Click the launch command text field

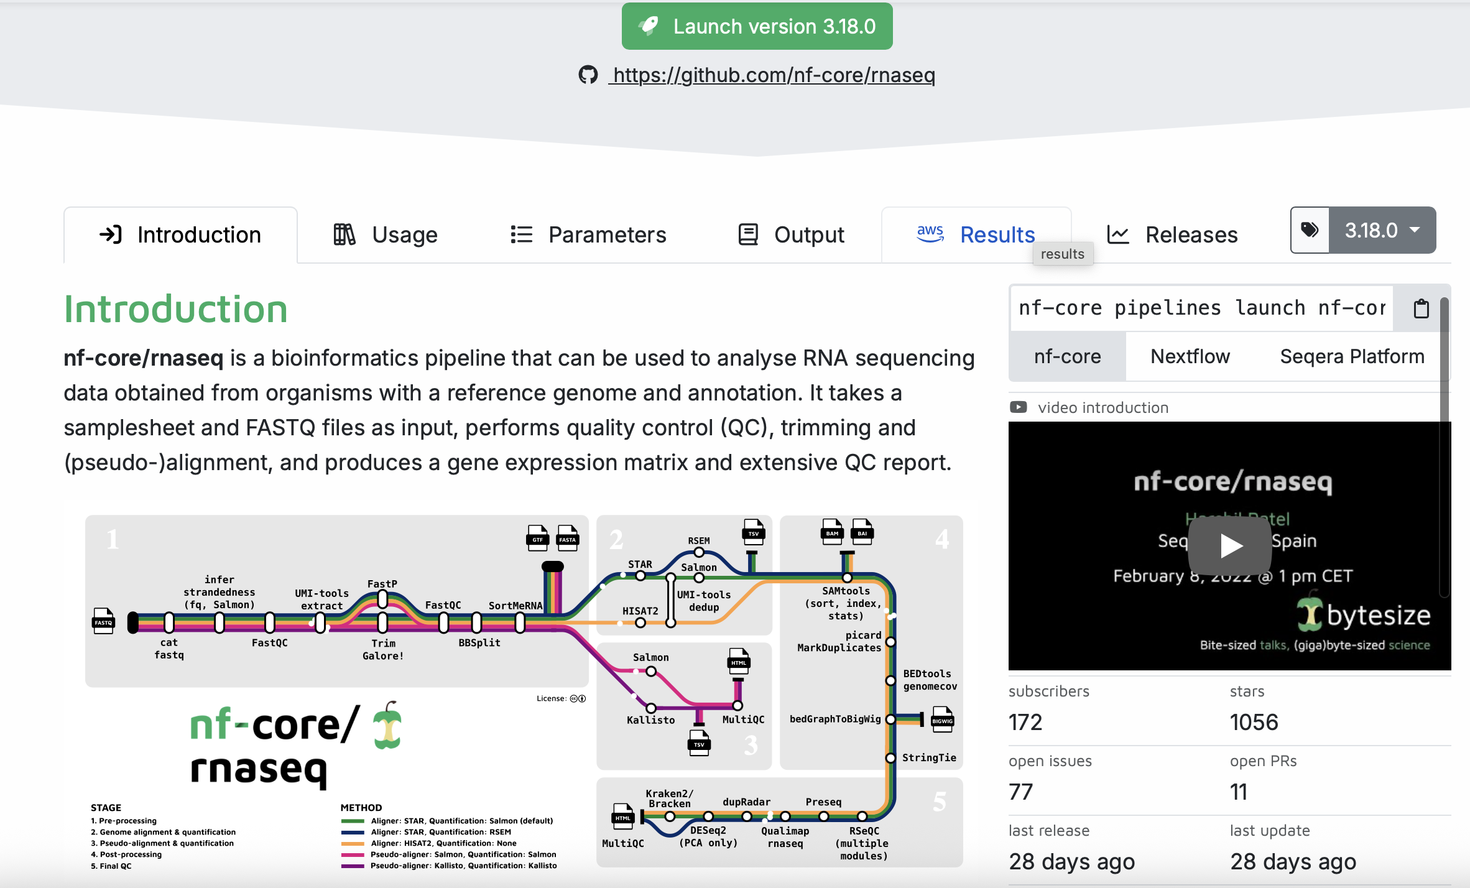pos(1201,308)
